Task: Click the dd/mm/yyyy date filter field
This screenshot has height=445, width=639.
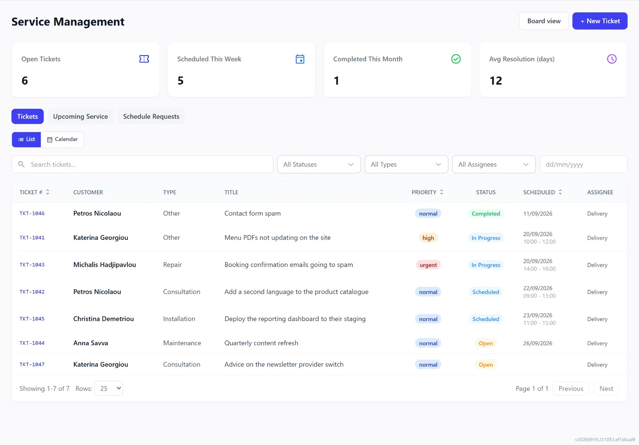Action: 583,164
